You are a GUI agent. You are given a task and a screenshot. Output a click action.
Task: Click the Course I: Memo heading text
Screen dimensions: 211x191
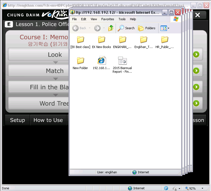click(x=44, y=37)
